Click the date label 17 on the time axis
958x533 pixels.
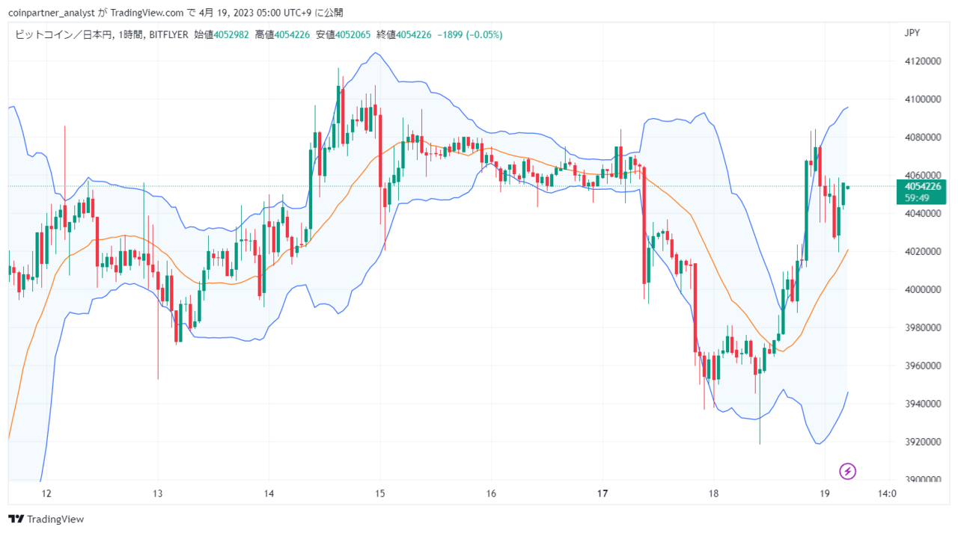coord(603,493)
